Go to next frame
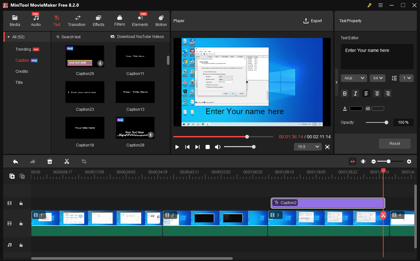Image resolution: width=420 pixels, height=261 pixels. pos(197,147)
